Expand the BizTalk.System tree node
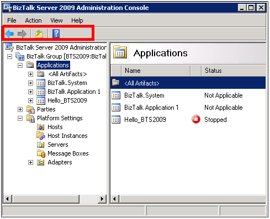Screen dimensions: 270x219 30,83
